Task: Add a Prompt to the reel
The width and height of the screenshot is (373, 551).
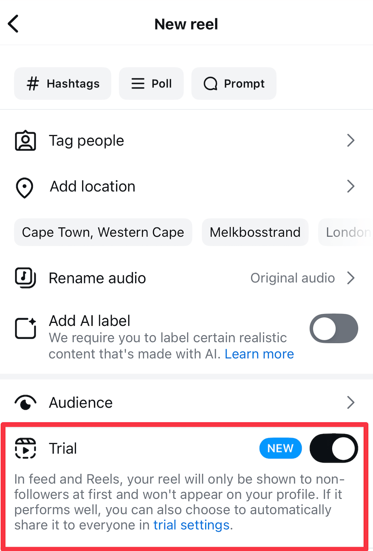Action: pyautogui.click(x=234, y=84)
